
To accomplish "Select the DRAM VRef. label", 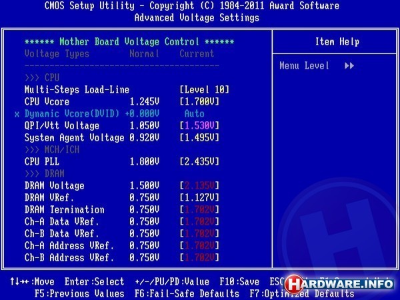I will coord(49,198).
